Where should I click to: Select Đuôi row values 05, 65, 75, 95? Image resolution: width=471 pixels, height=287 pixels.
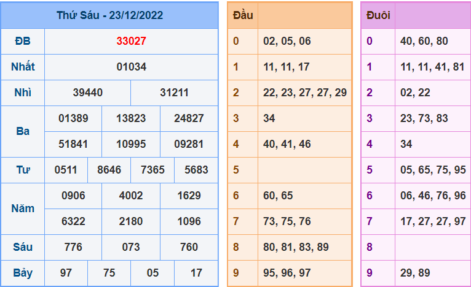tap(433, 170)
